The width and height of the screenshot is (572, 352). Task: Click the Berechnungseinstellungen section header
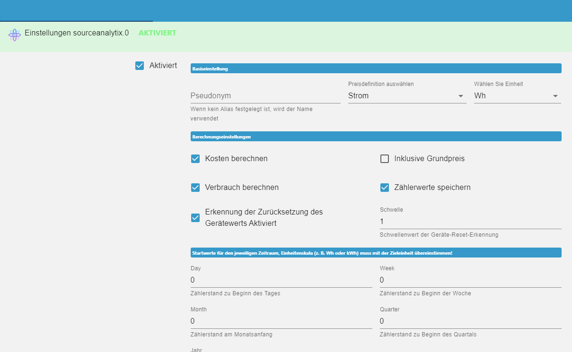376,137
